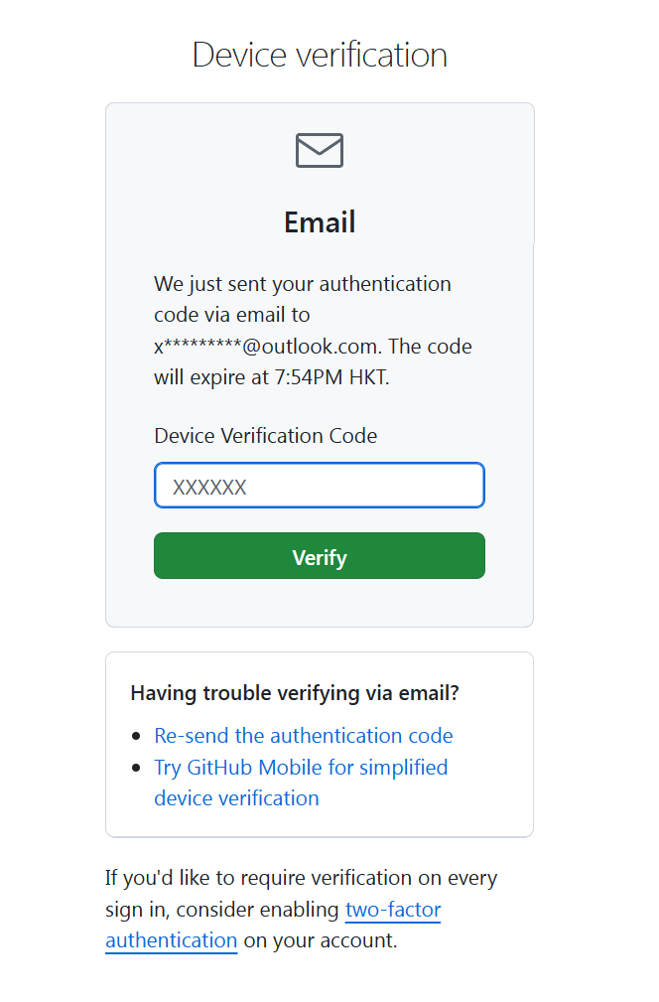659x1002 pixels.
Task: Click the bullet before the Re-send link
Action: (x=138, y=737)
